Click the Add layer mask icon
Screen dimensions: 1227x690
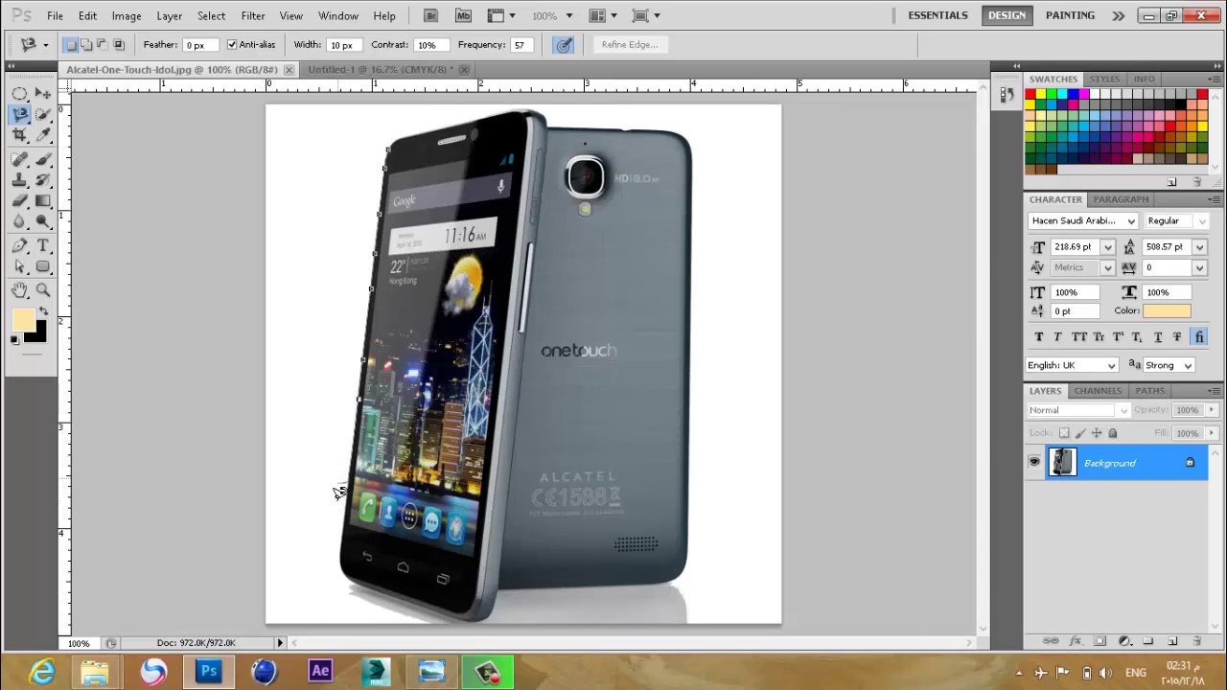[1100, 641]
